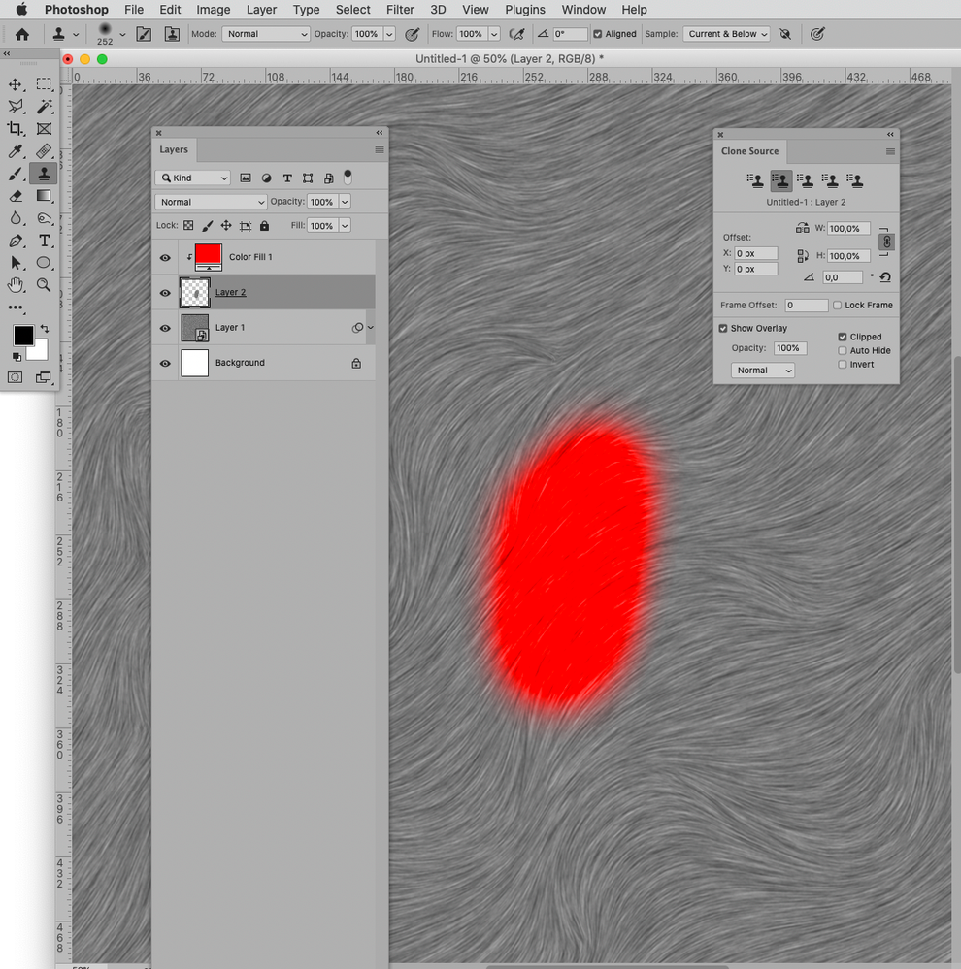Reset the clone source transform
This screenshot has height=969, width=961.
885,276
